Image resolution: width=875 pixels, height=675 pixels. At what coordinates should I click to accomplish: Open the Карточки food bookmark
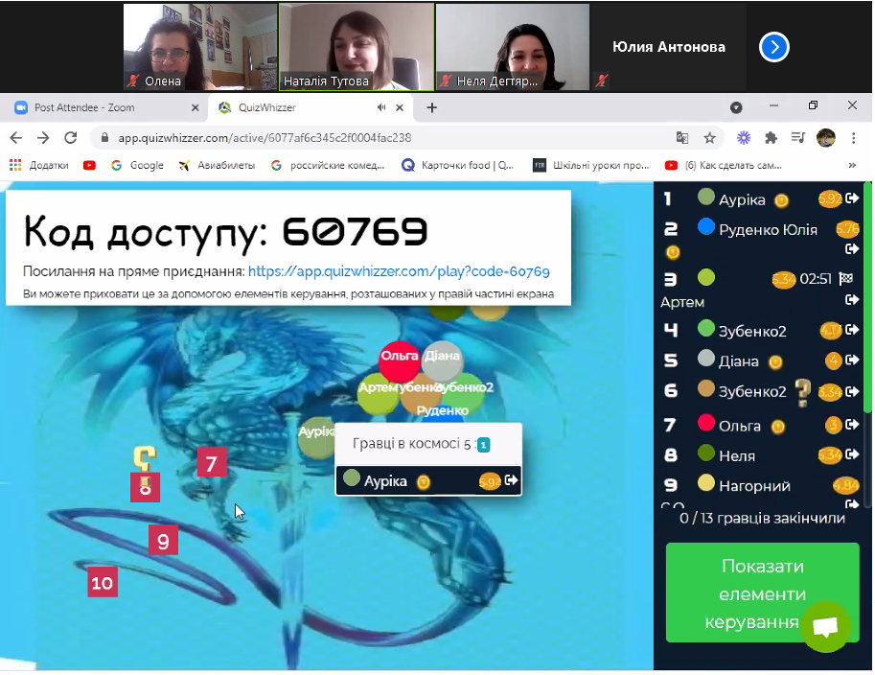tap(457, 165)
